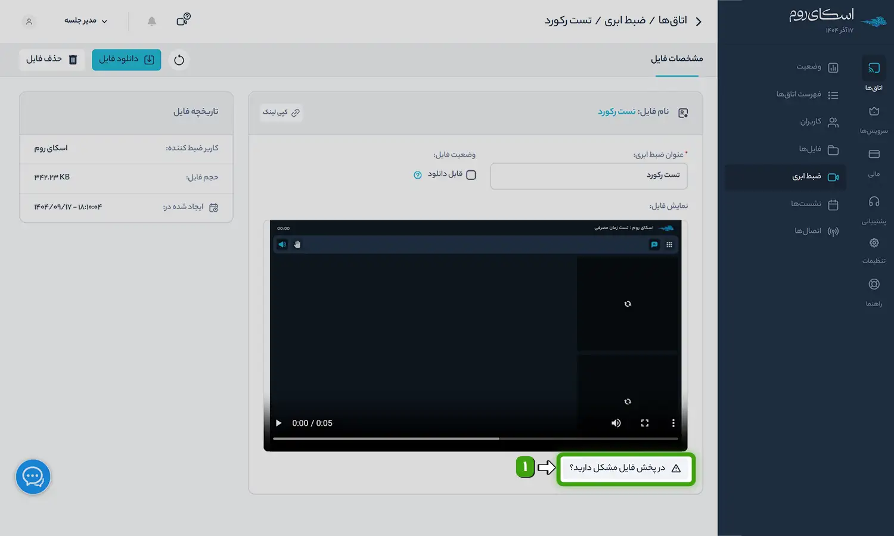Viewport: 894px width, 536px height.
Task: Click the help chat icon in header
Action: pos(183,20)
